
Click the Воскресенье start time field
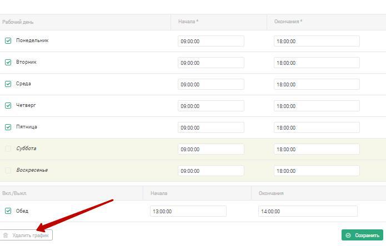211,171
